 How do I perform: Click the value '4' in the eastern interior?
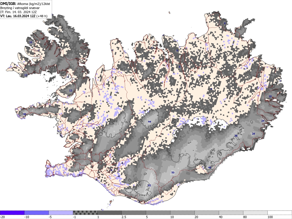(211, 89)
